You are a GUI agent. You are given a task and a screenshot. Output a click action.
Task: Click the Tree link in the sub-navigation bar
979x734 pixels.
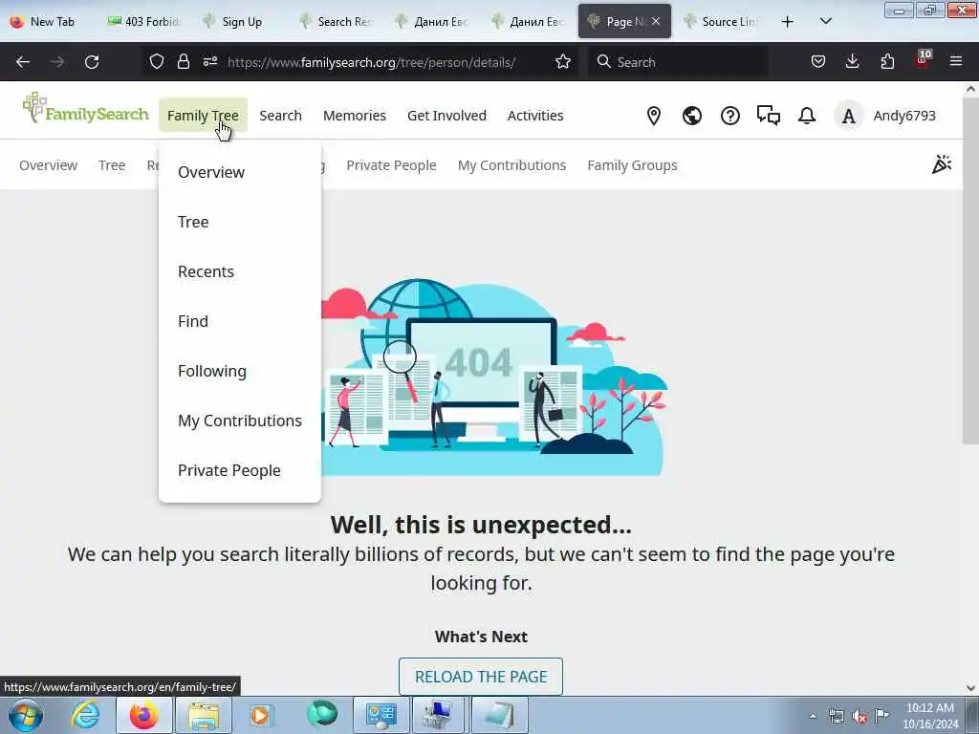click(x=112, y=165)
